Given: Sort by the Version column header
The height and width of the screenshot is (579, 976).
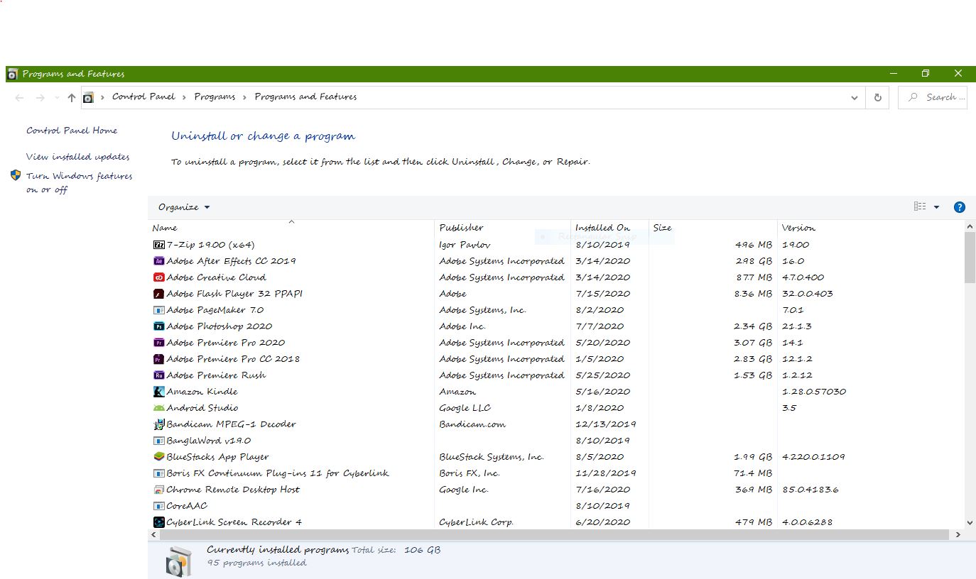Looking at the screenshot, I should [870, 228].
